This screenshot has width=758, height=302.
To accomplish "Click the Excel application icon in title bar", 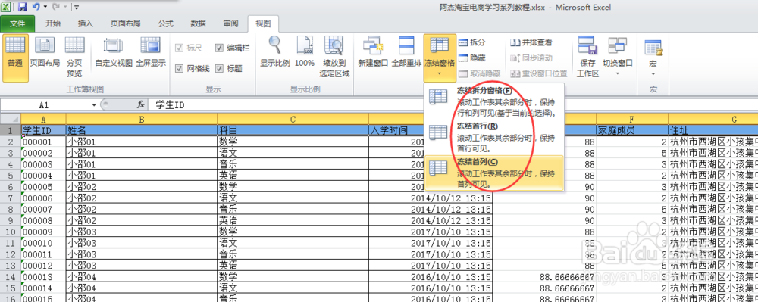I will (7, 8).
